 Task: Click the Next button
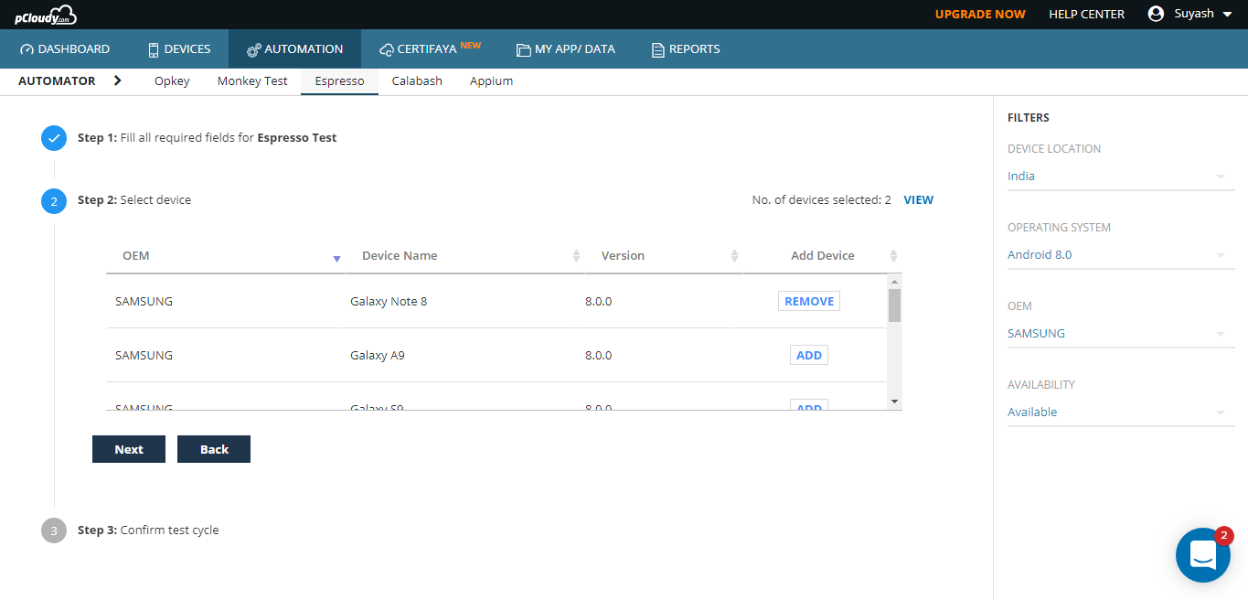129,449
